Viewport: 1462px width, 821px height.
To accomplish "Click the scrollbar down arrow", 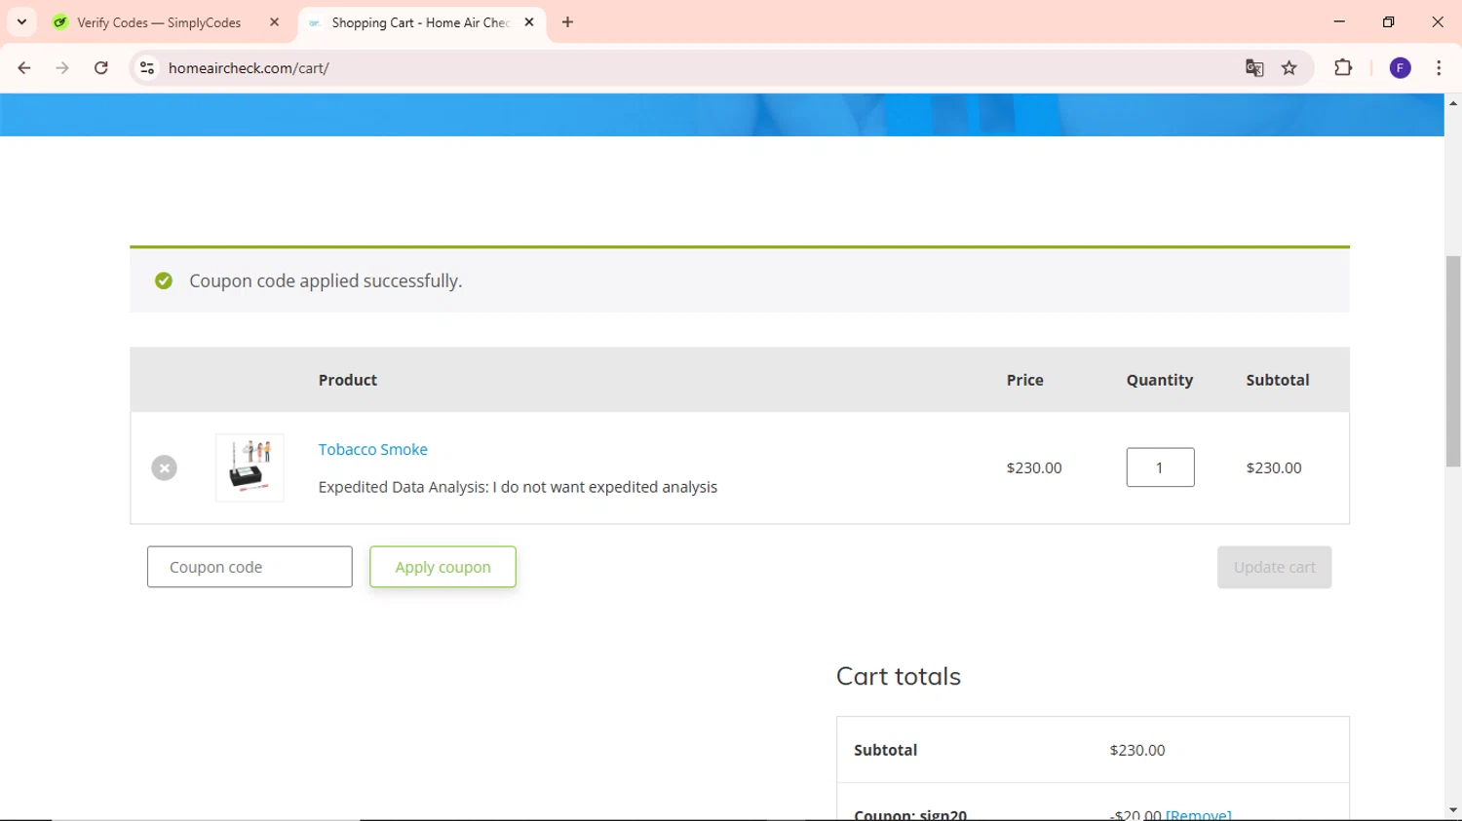I will 1453,810.
